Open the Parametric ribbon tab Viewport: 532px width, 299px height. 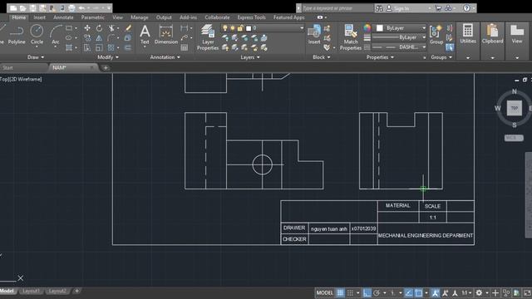point(92,17)
